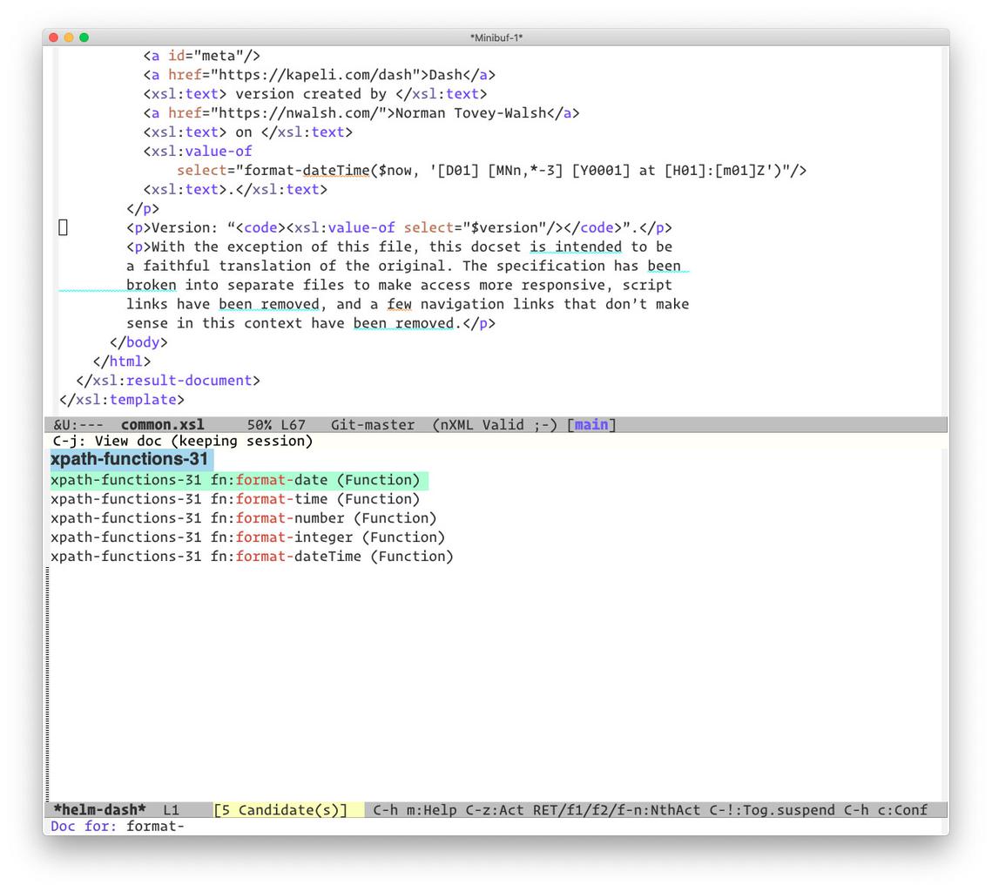992x892 pixels.
Task: Click the 'version created by' text line
Action: (315, 93)
